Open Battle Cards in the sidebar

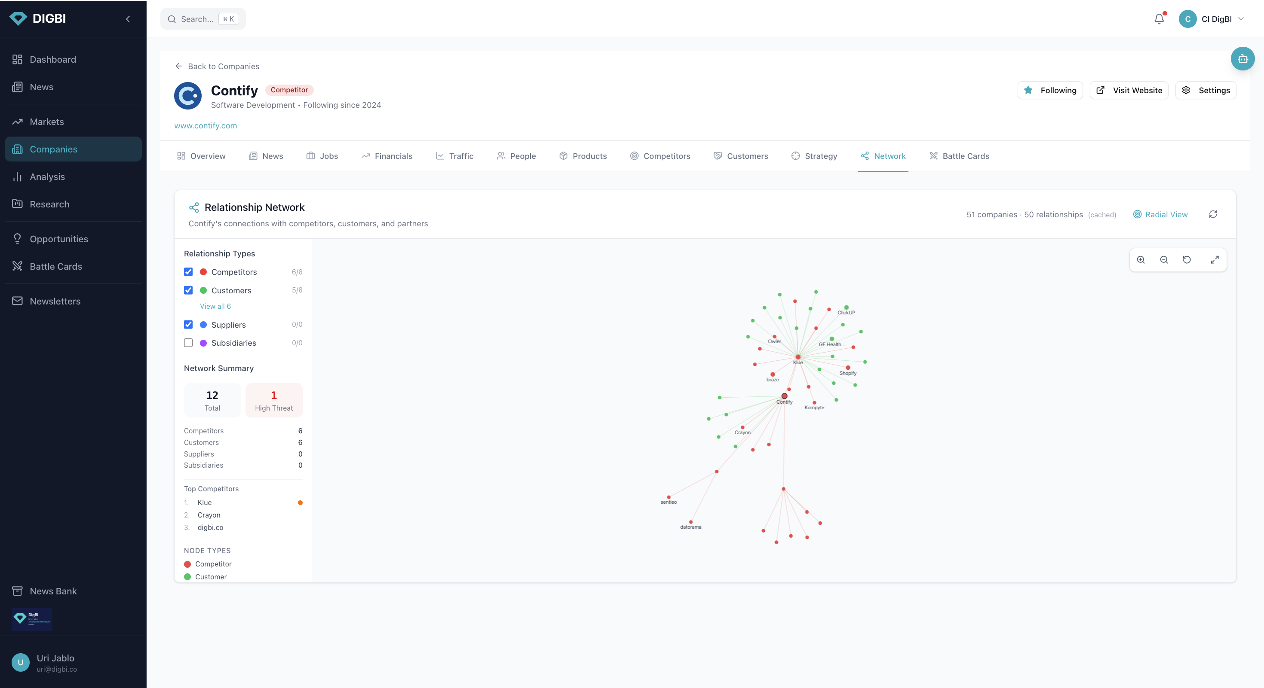click(55, 267)
